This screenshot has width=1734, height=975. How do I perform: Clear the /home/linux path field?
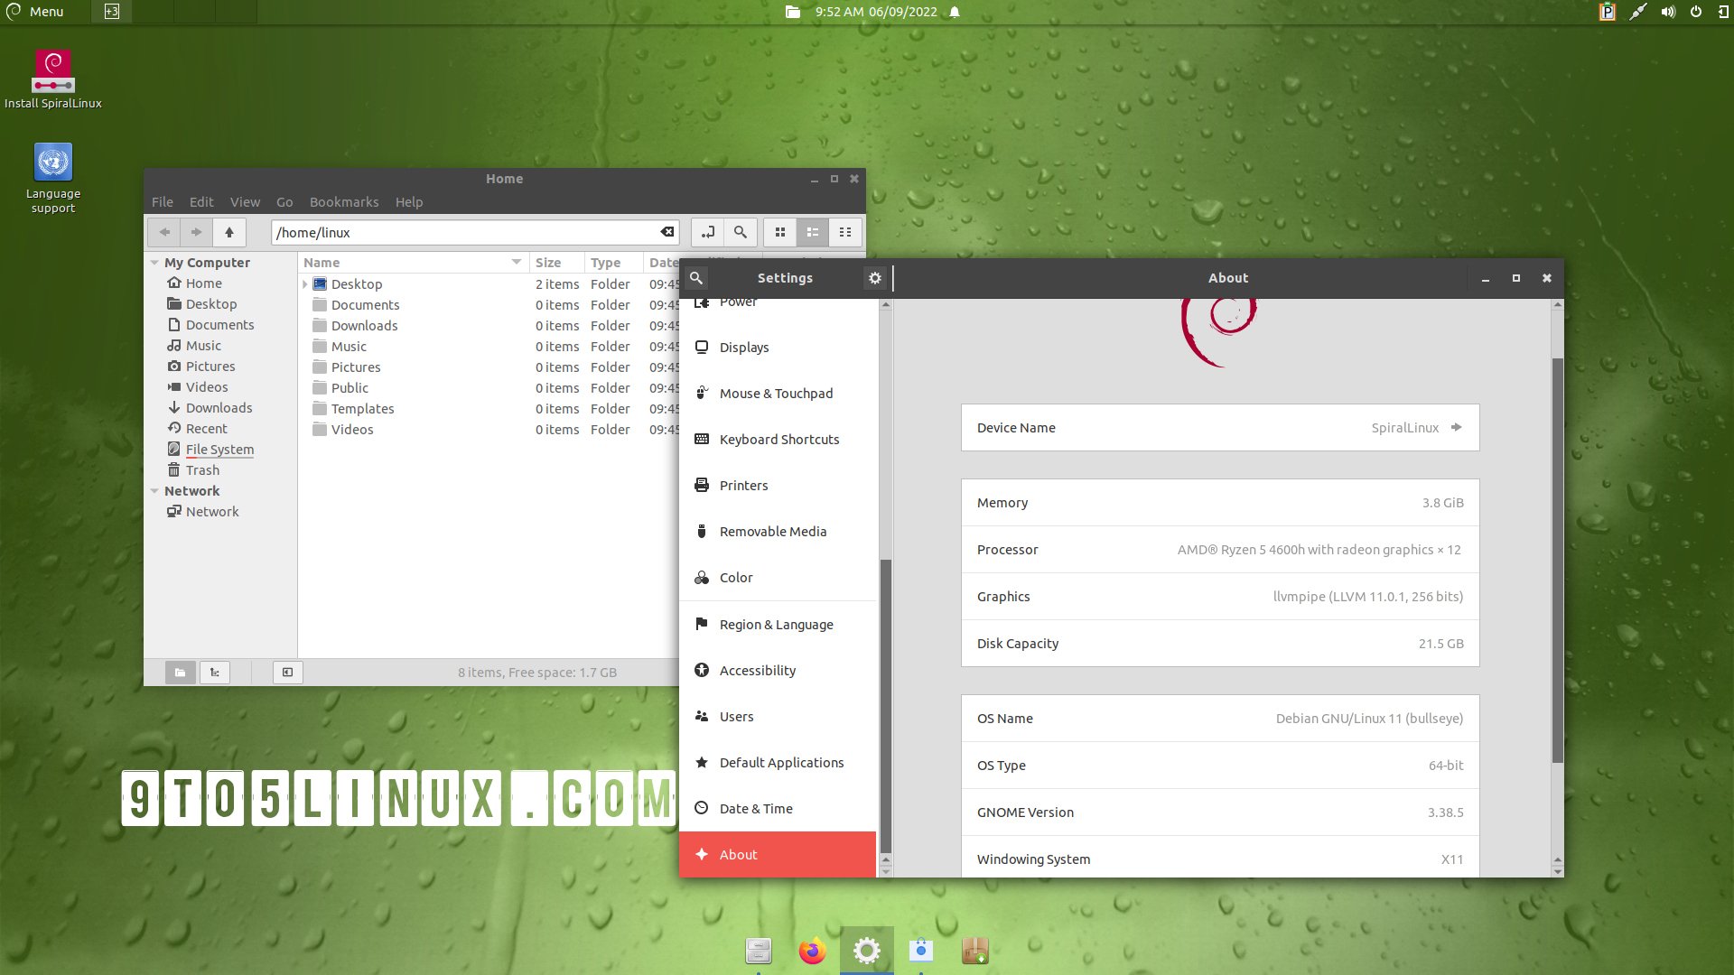(667, 232)
